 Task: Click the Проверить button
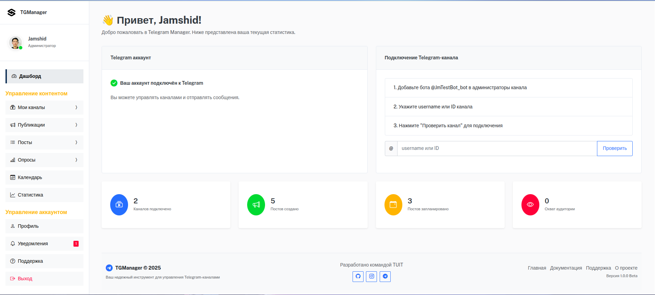[614, 149]
